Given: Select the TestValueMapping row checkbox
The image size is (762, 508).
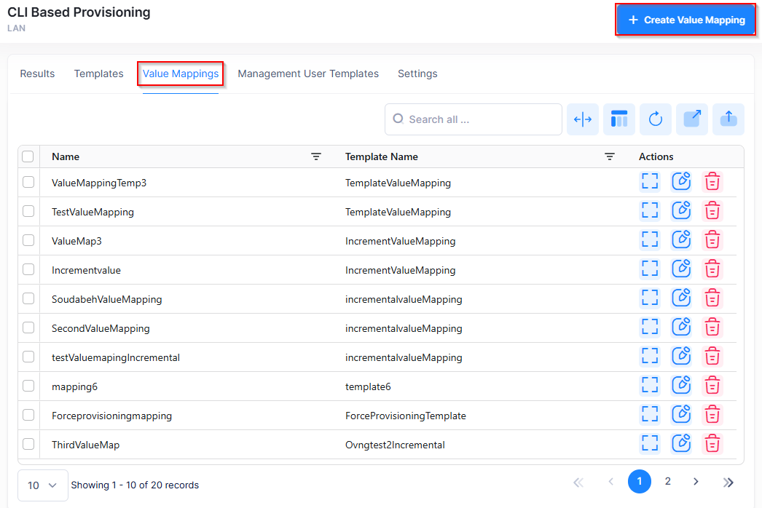Looking at the screenshot, I should point(28,212).
